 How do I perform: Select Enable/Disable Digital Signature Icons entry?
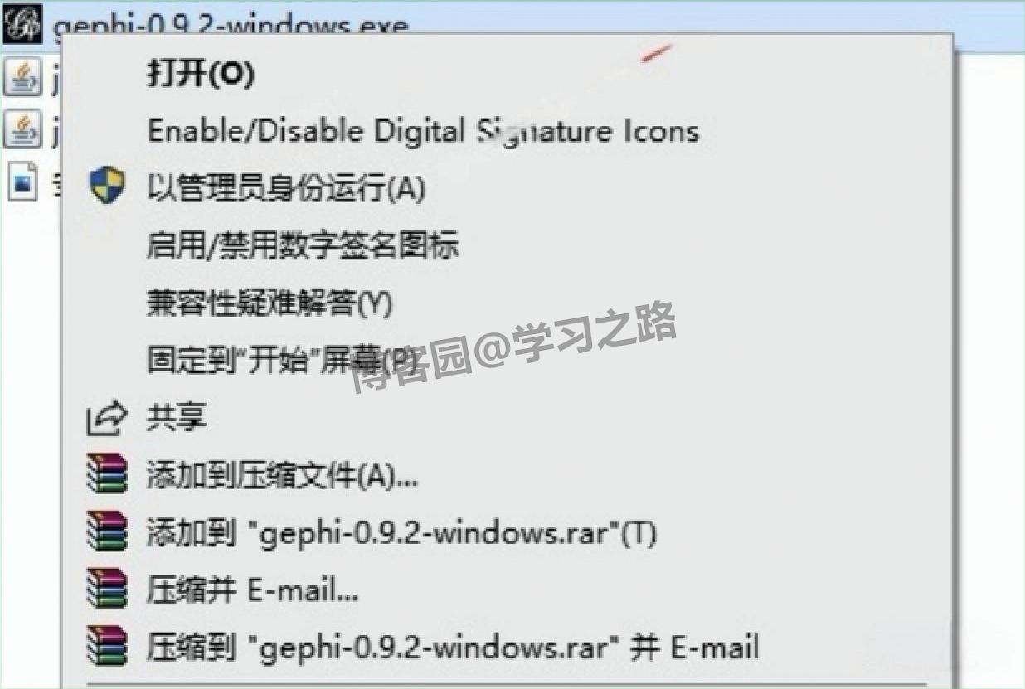click(423, 131)
